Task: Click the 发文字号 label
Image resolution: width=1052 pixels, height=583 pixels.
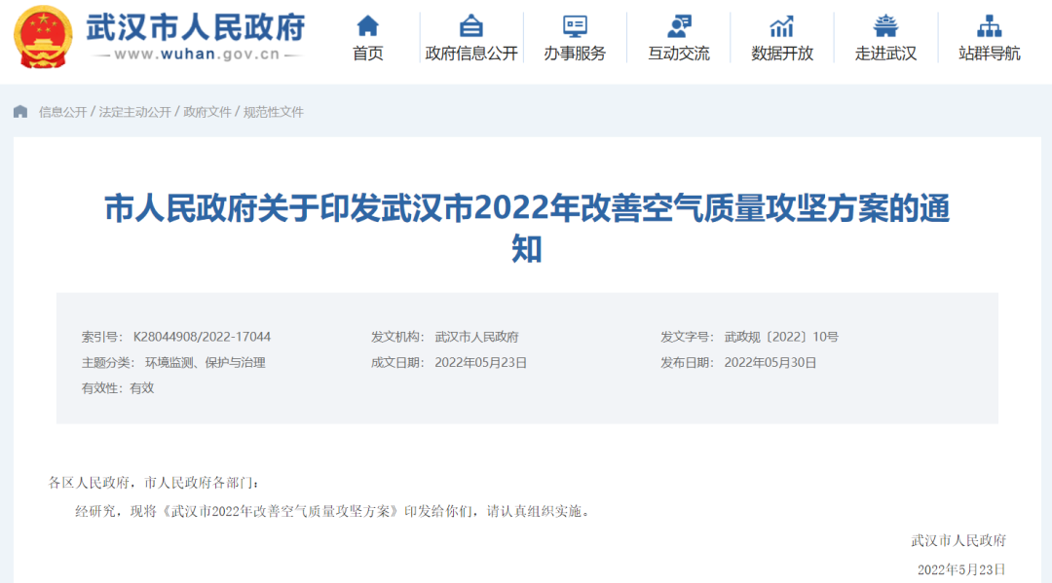Action: coord(688,337)
